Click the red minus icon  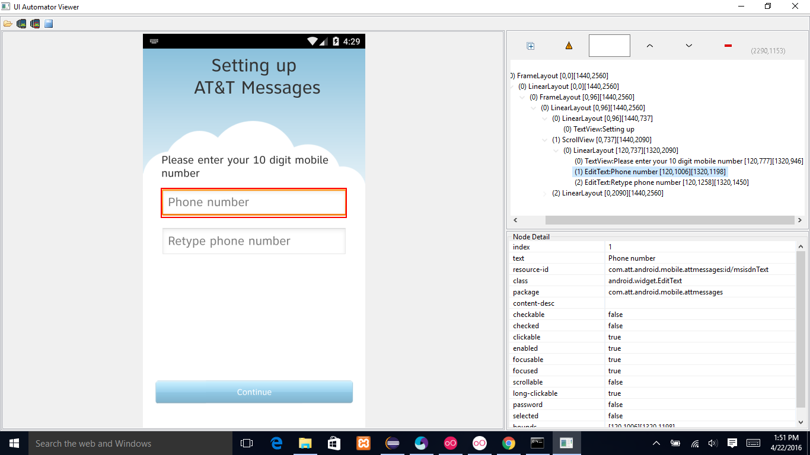pyautogui.click(x=728, y=46)
